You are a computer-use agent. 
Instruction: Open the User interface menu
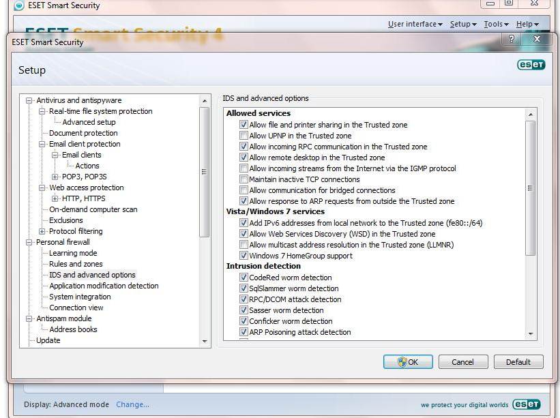(415, 24)
